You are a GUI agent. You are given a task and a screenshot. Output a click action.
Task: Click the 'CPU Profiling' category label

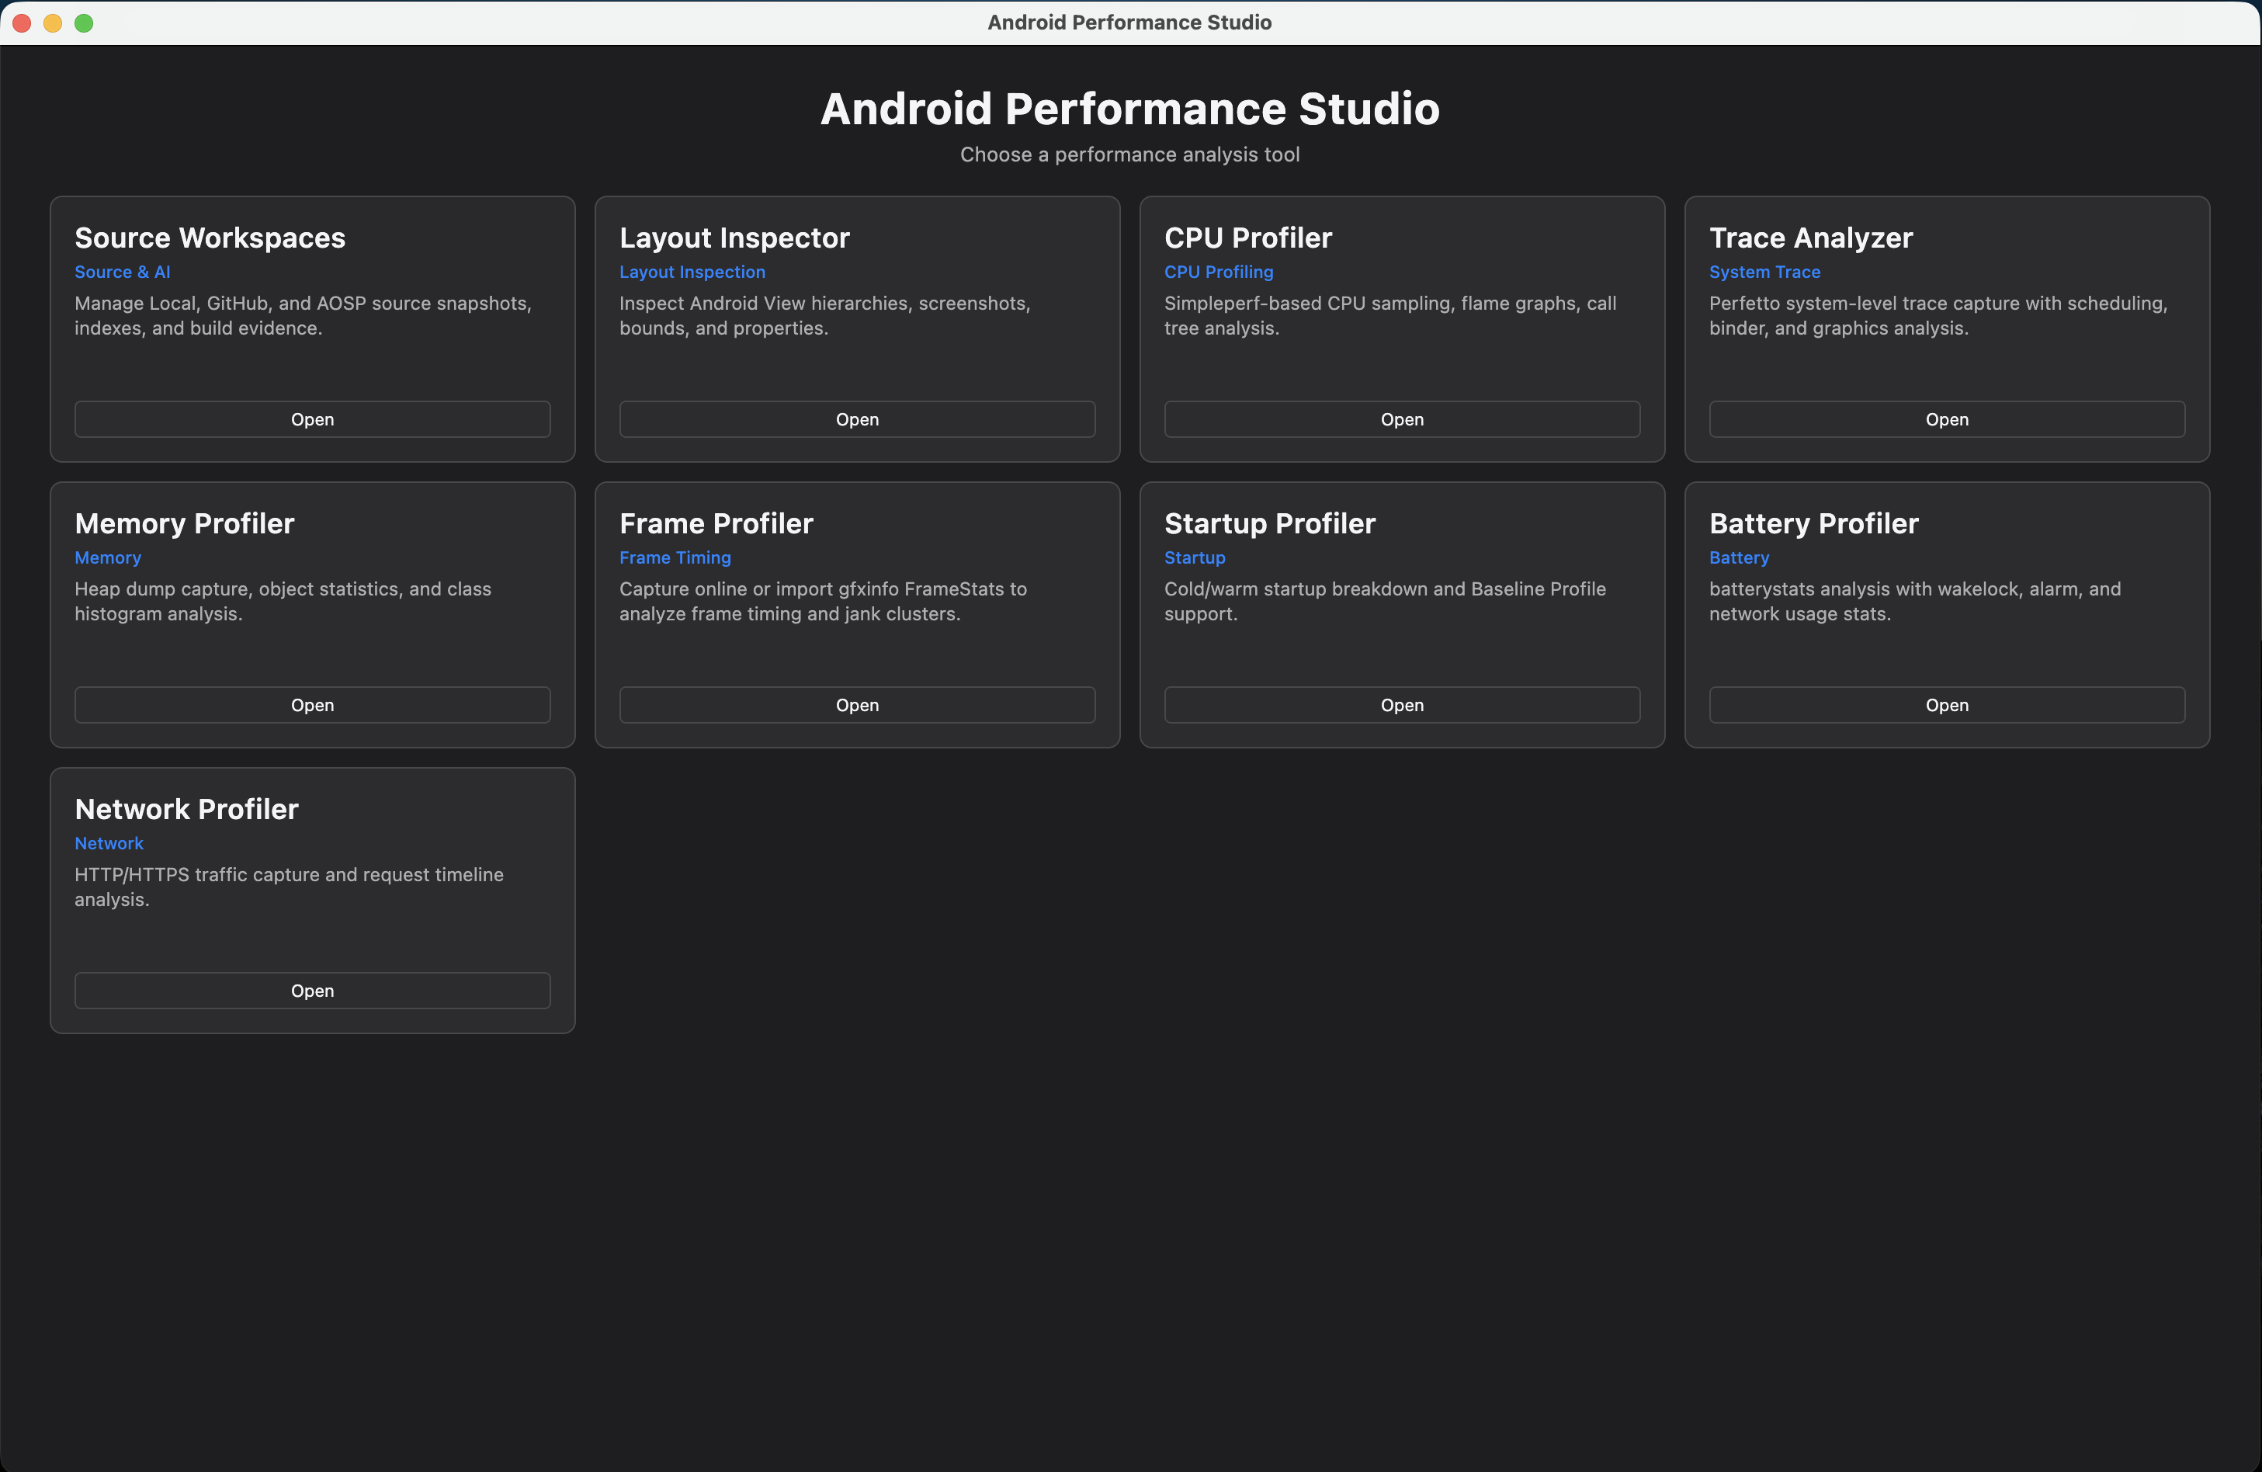tap(1219, 272)
